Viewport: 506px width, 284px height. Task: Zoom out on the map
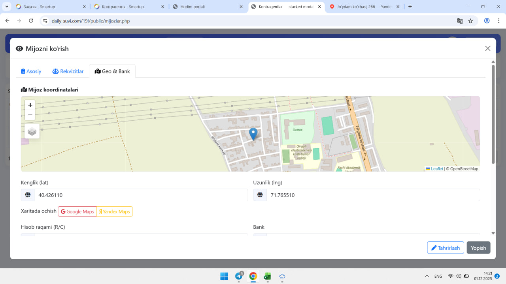(x=30, y=115)
